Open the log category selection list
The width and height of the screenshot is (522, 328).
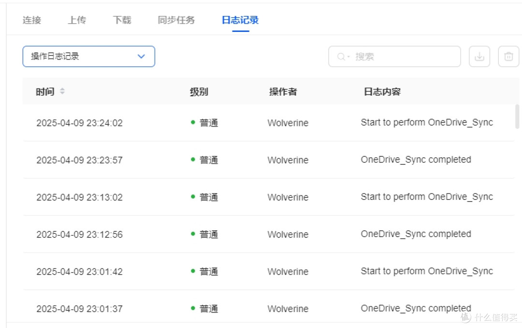(x=88, y=56)
